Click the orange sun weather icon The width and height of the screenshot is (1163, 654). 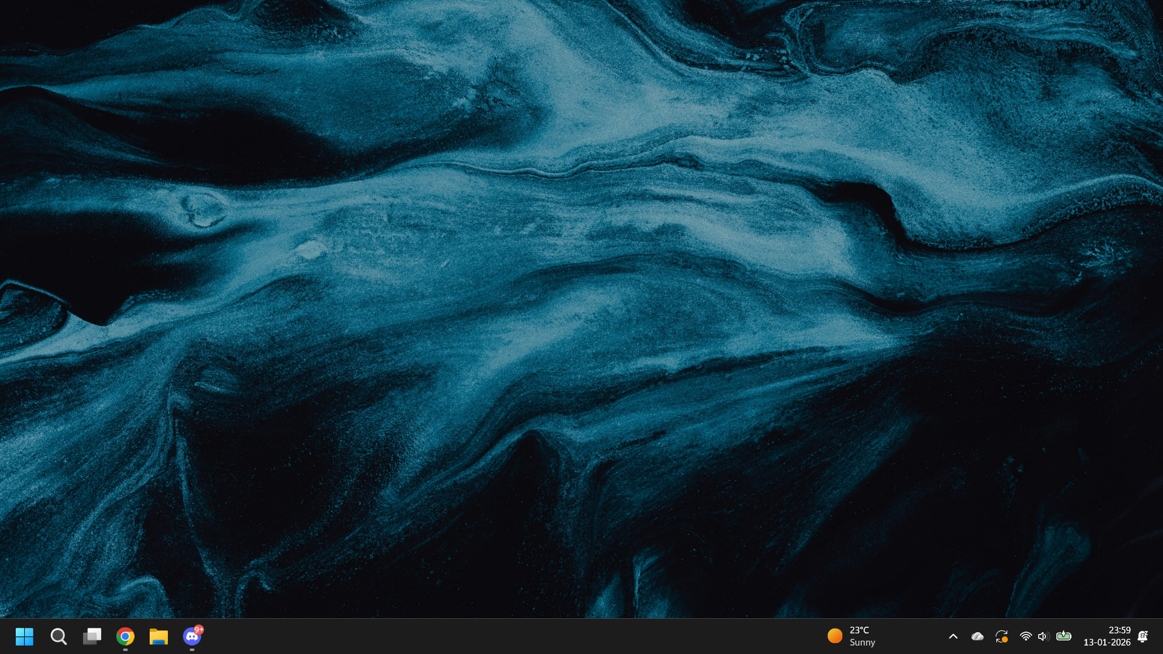click(835, 636)
